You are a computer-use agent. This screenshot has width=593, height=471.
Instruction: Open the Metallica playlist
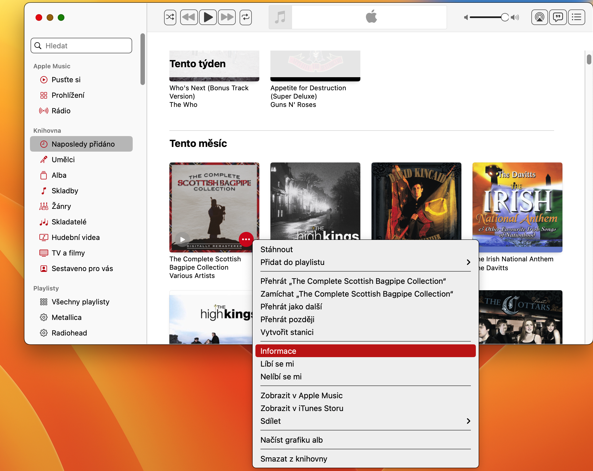(66, 317)
